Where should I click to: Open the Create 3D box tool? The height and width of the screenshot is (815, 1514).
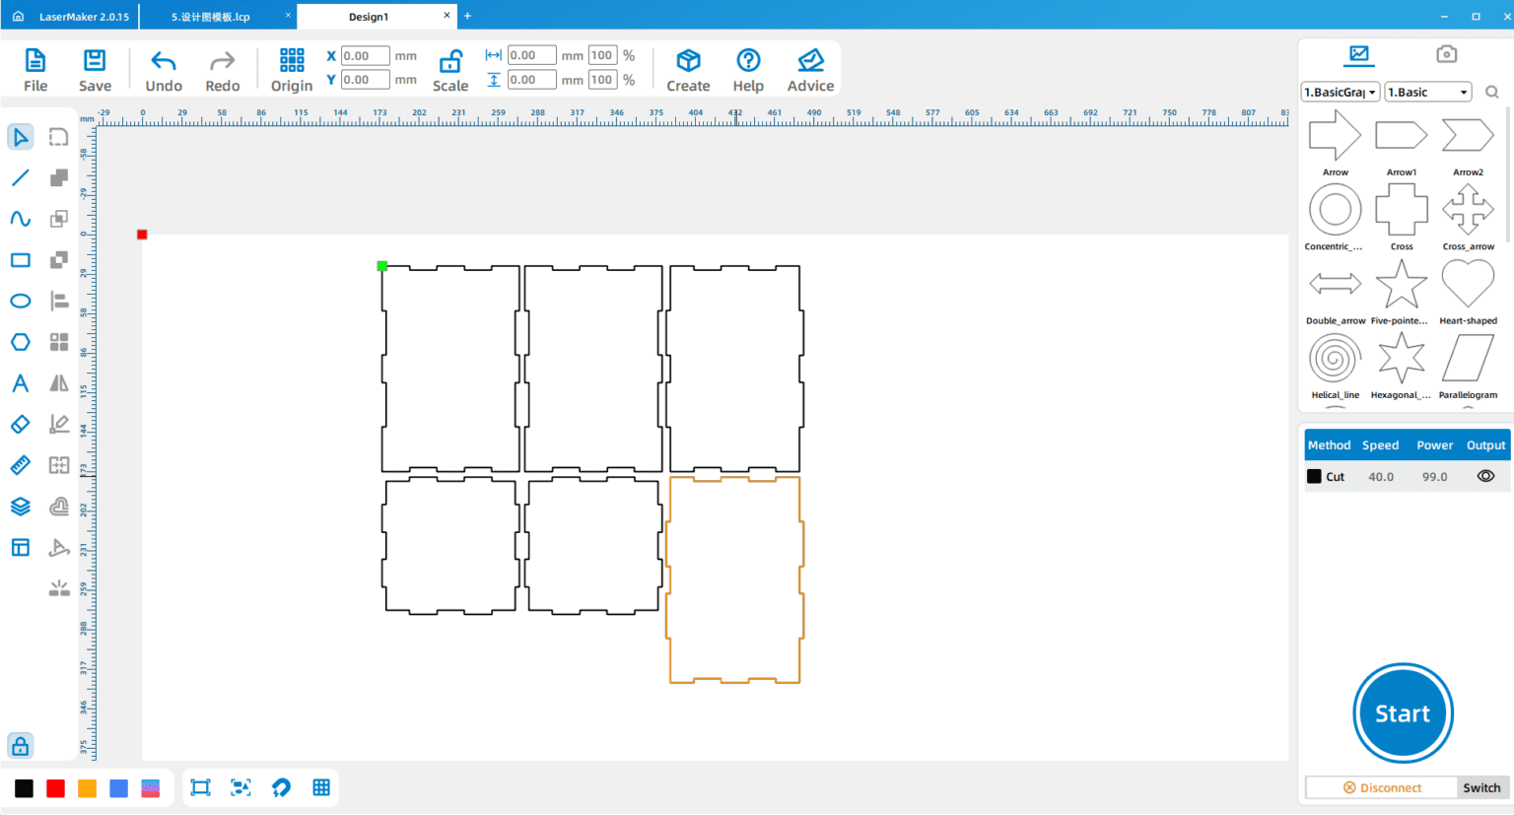[688, 61]
